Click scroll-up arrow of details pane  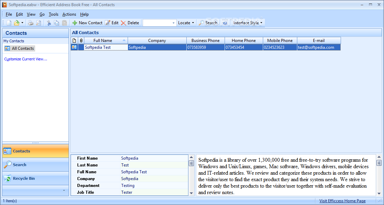coord(191,157)
